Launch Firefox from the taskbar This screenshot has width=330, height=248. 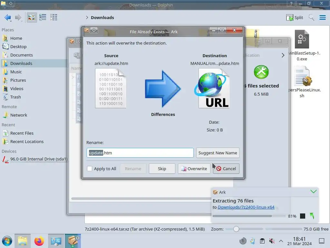[39, 241]
